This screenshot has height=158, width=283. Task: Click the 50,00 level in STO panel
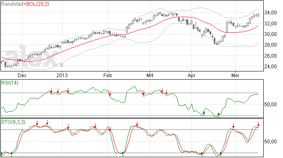(x=270, y=142)
